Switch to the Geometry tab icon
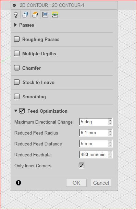This screenshot has width=137, height=210. point(25,15)
